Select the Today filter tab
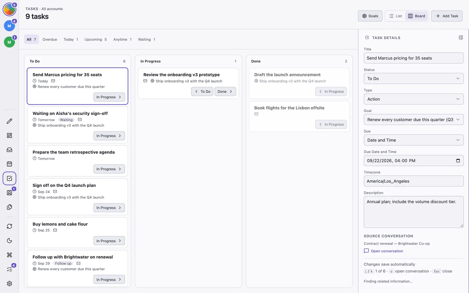 71,39
